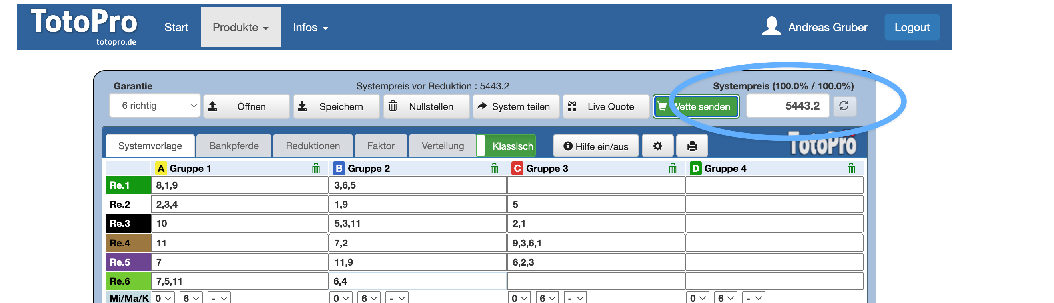Click Re.1 Gruppe 1 field with 8,1,9
The image size is (1054, 303).
pos(240,185)
